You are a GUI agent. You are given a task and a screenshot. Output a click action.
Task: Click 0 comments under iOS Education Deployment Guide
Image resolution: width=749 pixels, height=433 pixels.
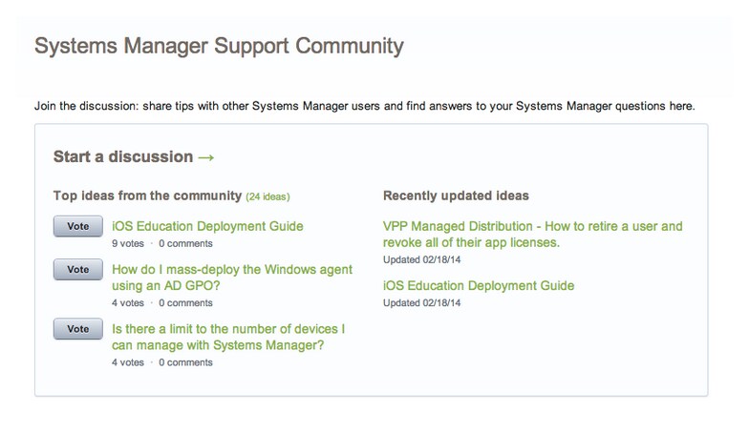pyautogui.click(x=185, y=244)
